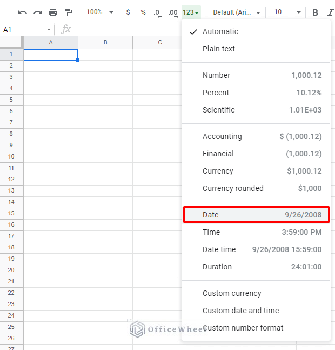
Task: Open the zoom 100% dropdown
Action: coord(100,12)
